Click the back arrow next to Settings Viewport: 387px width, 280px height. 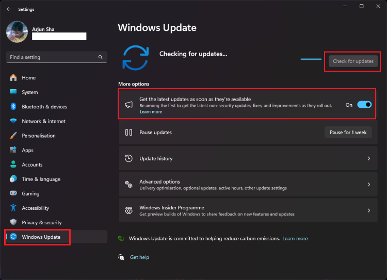point(9,9)
